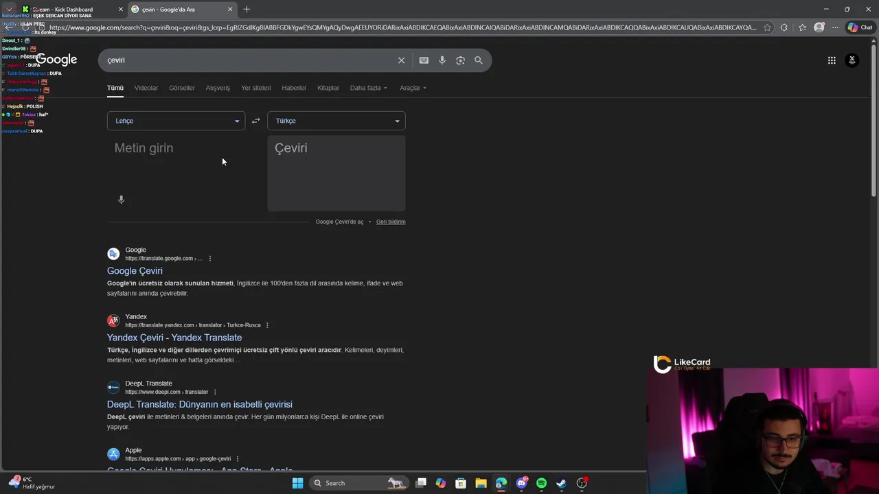
Task: Switch to the Haberler tab
Action: pyautogui.click(x=294, y=88)
